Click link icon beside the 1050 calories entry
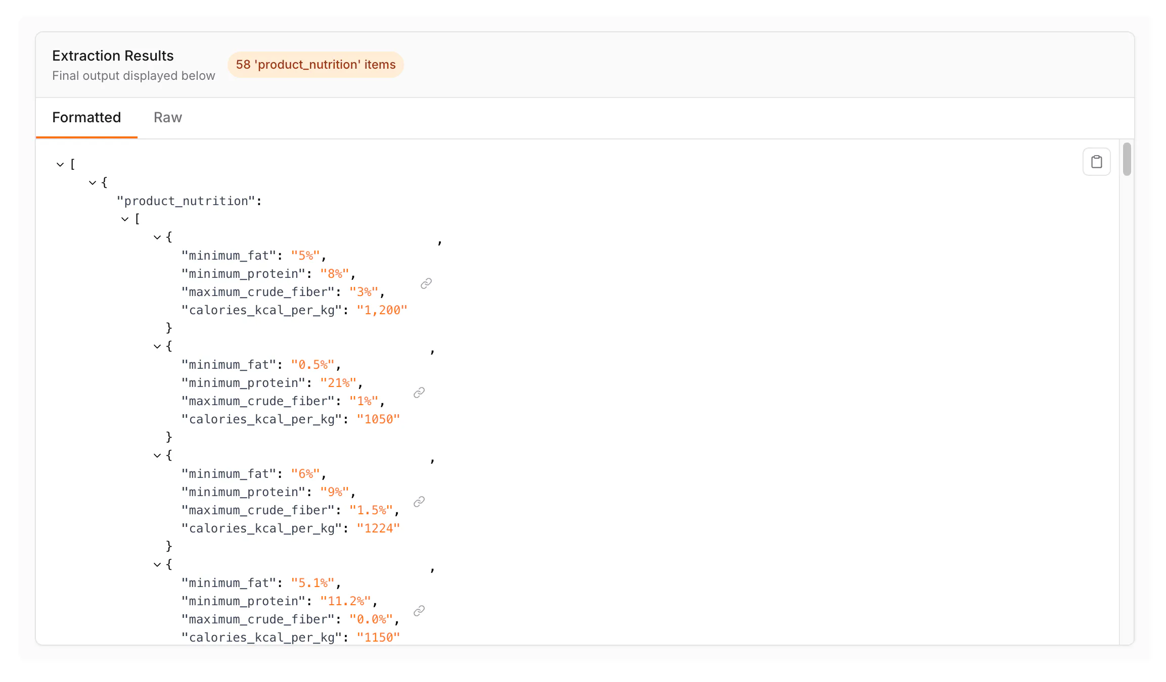 tap(419, 393)
